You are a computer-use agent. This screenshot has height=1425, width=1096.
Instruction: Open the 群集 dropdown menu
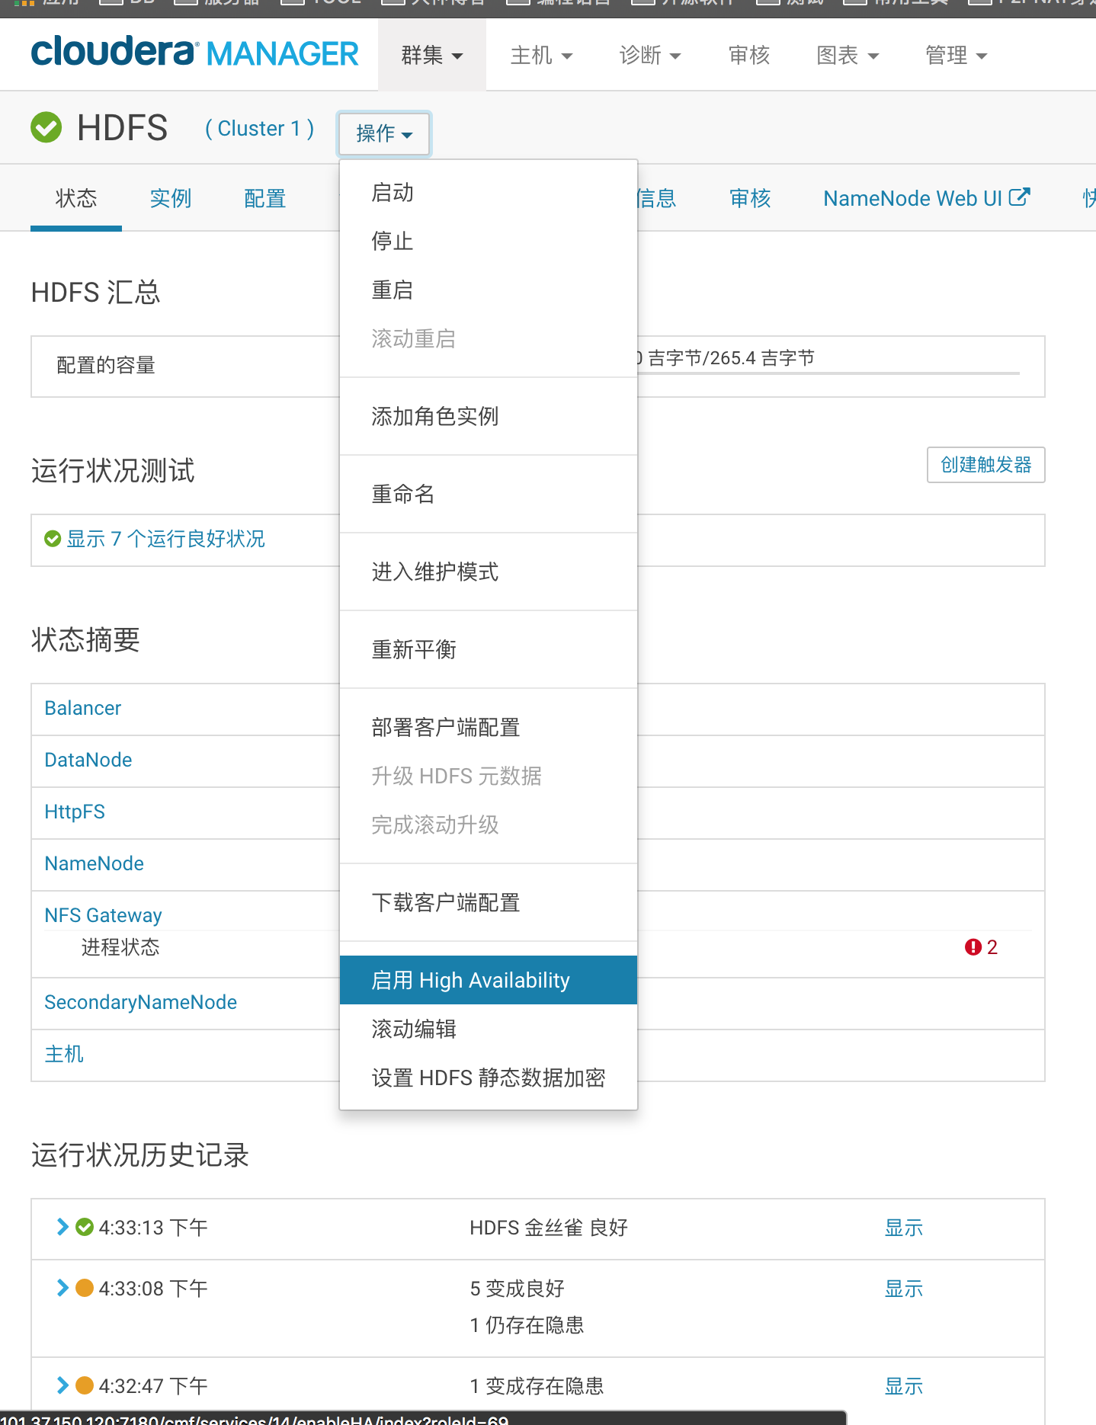point(432,55)
